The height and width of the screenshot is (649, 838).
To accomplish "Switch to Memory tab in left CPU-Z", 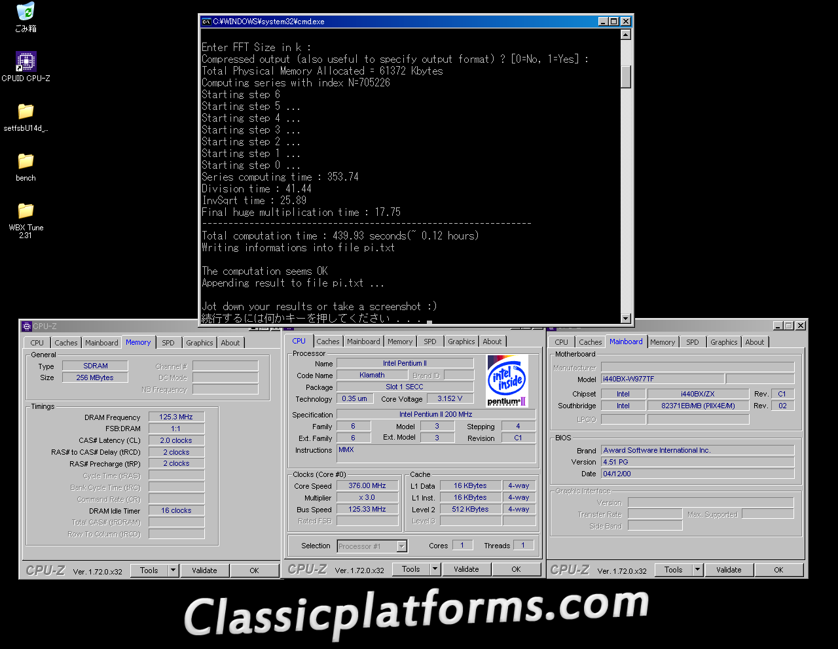I will point(138,342).
